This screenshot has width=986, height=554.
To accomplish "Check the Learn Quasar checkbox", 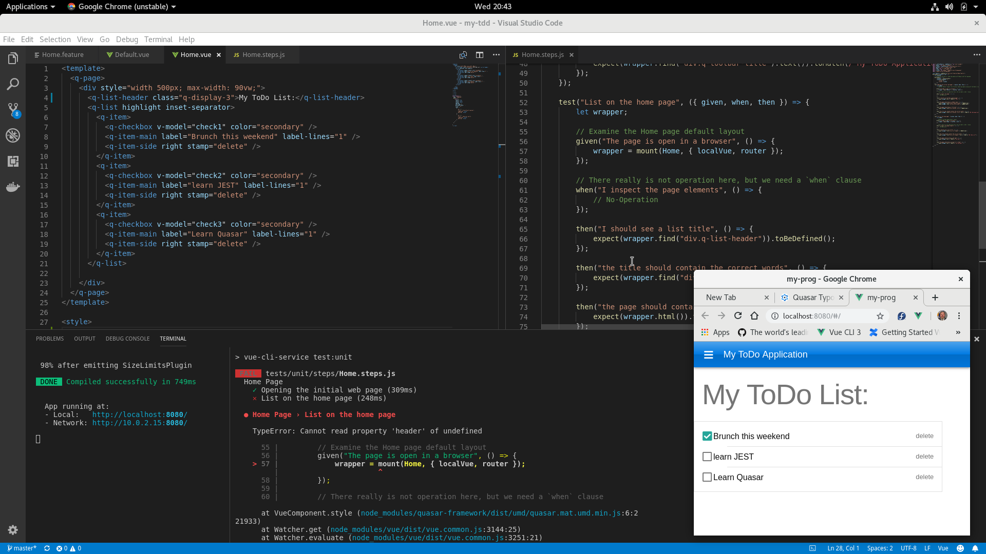I will coord(707,477).
